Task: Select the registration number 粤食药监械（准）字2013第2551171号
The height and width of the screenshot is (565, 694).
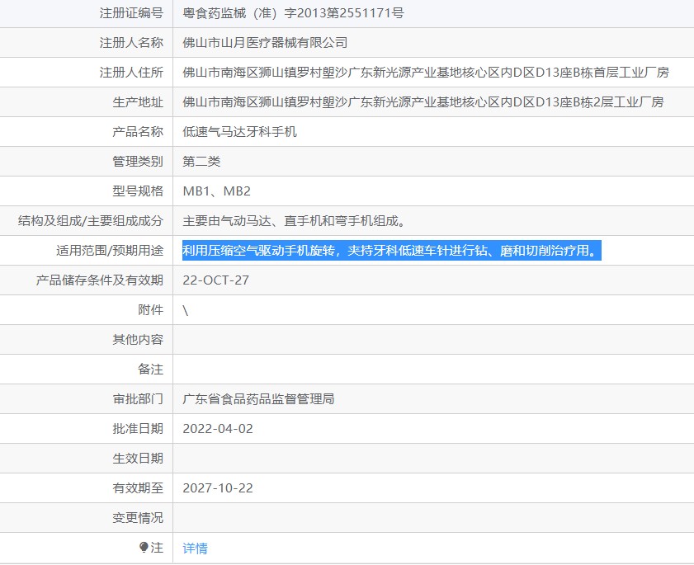Action: [x=293, y=13]
